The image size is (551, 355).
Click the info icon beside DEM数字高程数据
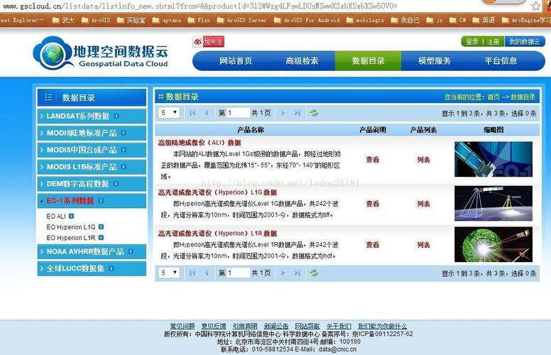tap(116, 183)
